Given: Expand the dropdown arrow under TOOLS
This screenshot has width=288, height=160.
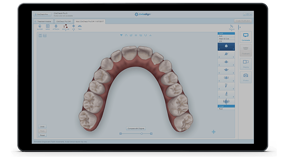Looking at the screenshot, I should pos(232,31).
